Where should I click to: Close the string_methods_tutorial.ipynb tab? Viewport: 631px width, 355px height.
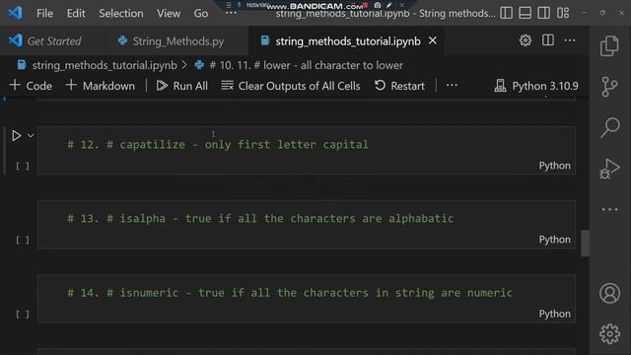click(x=433, y=40)
